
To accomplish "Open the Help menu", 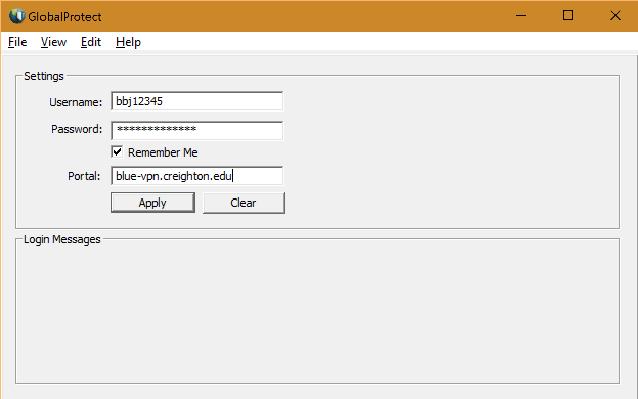I will pos(128,42).
